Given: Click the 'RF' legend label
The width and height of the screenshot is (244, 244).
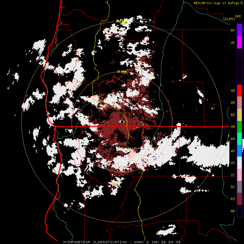Looking at the screenshot, I should (x=233, y=30).
